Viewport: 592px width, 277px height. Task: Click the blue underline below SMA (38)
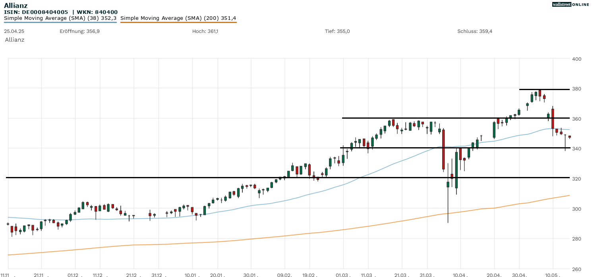click(60, 22)
